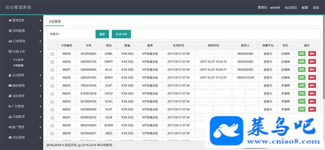Expand the 订单管理 submenu arrow

(x=40, y=41)
